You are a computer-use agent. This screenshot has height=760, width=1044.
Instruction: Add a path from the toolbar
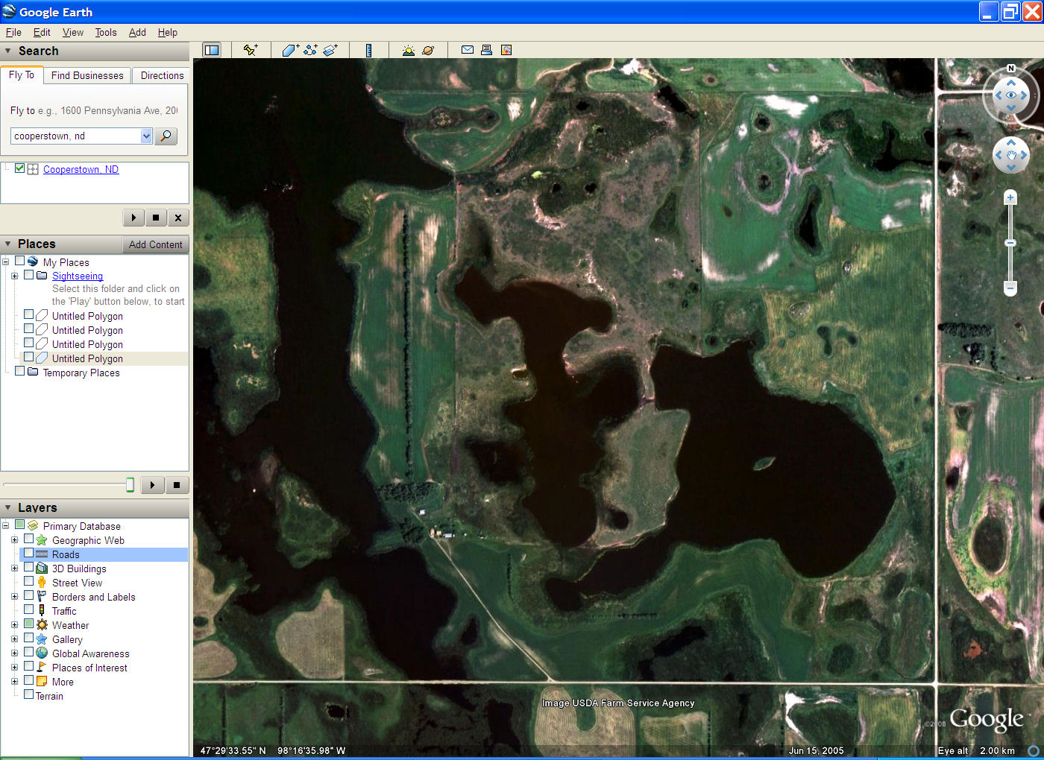click(310, 50)
